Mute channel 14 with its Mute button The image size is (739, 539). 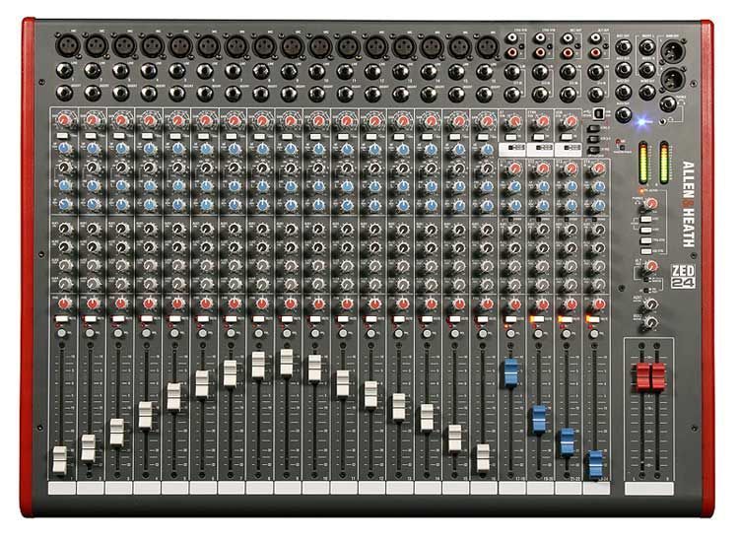click(427, 319)
